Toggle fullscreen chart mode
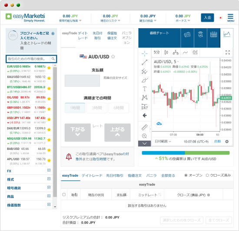This screenshot has width=239, height=231. tap(228, 53)
